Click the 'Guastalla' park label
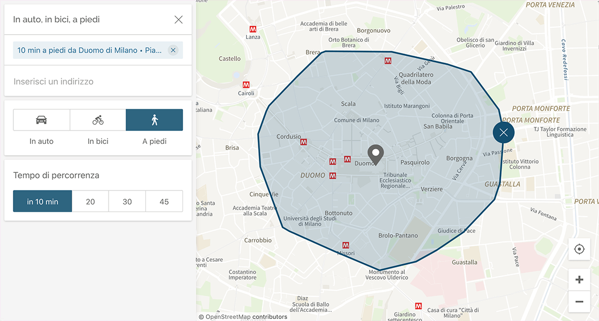 pos(465,263)
